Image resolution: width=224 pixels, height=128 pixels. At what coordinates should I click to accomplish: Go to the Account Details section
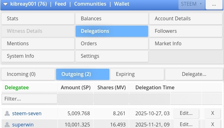186,19
